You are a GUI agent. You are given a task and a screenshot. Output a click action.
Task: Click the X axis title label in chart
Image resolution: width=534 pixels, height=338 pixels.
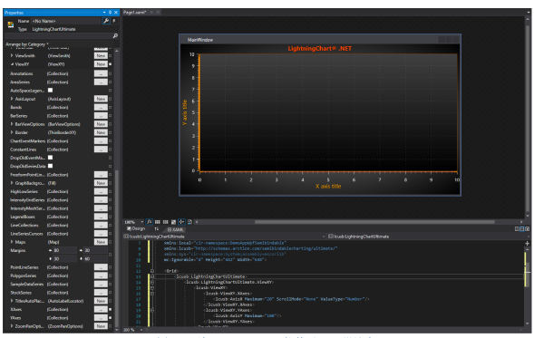point(328,186)
